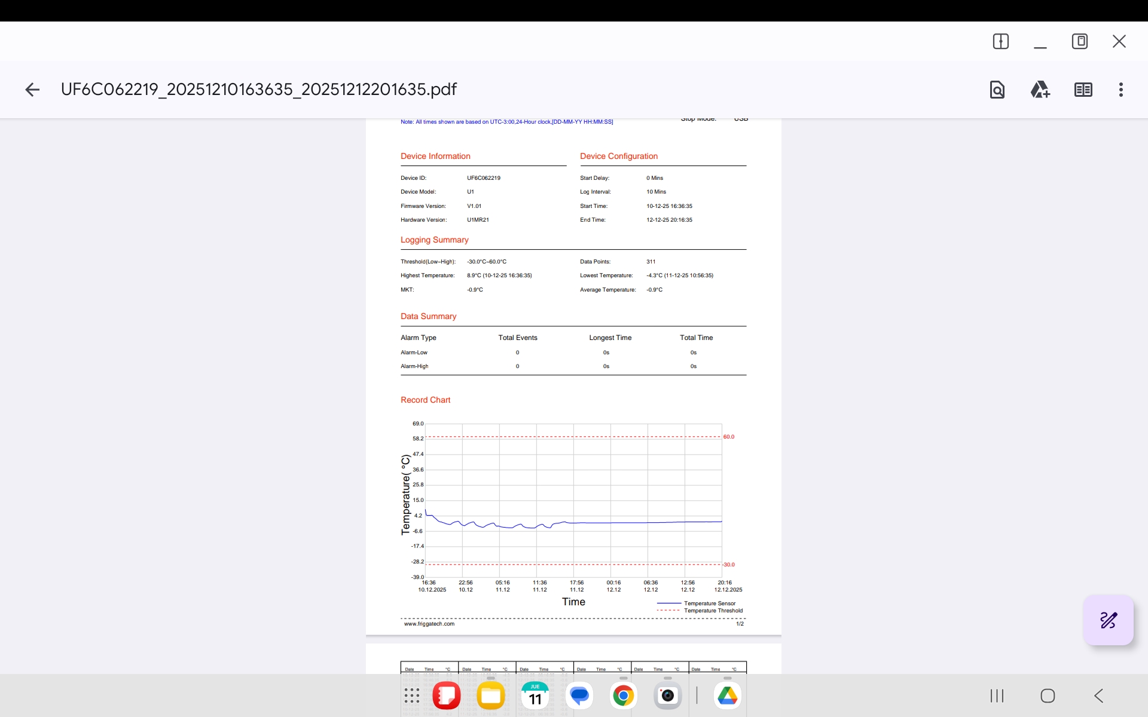Screen dimensions: 1148x717
Task: Open Google Drive from taskbar
Action: click(727, 695)
